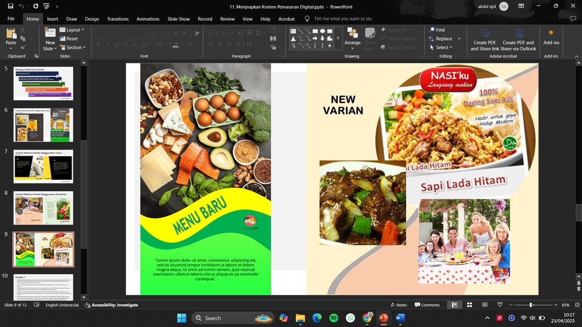Viewport: 582px width, 327px height.
Task: Select the right arrow shape
Action: pos(315,38)
